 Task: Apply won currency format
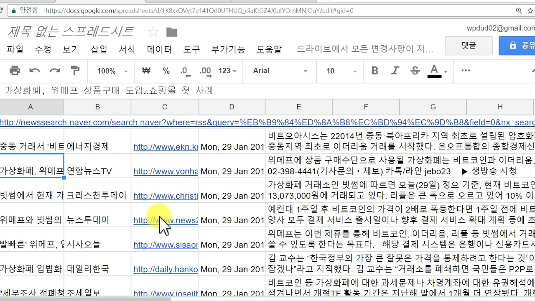pyautogui.click(x=146, y=71)
